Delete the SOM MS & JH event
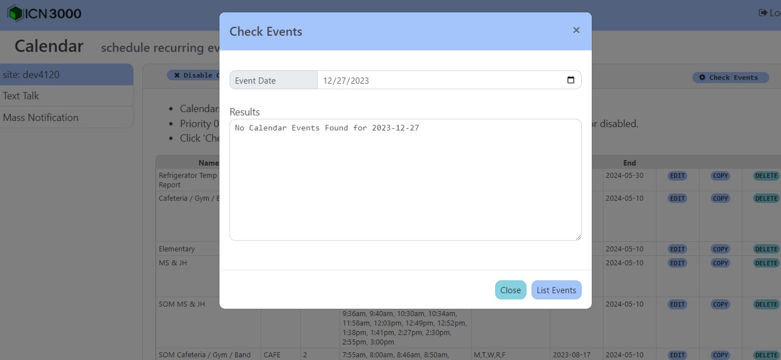This screenshot has width=781, height=360. point(765,304)
